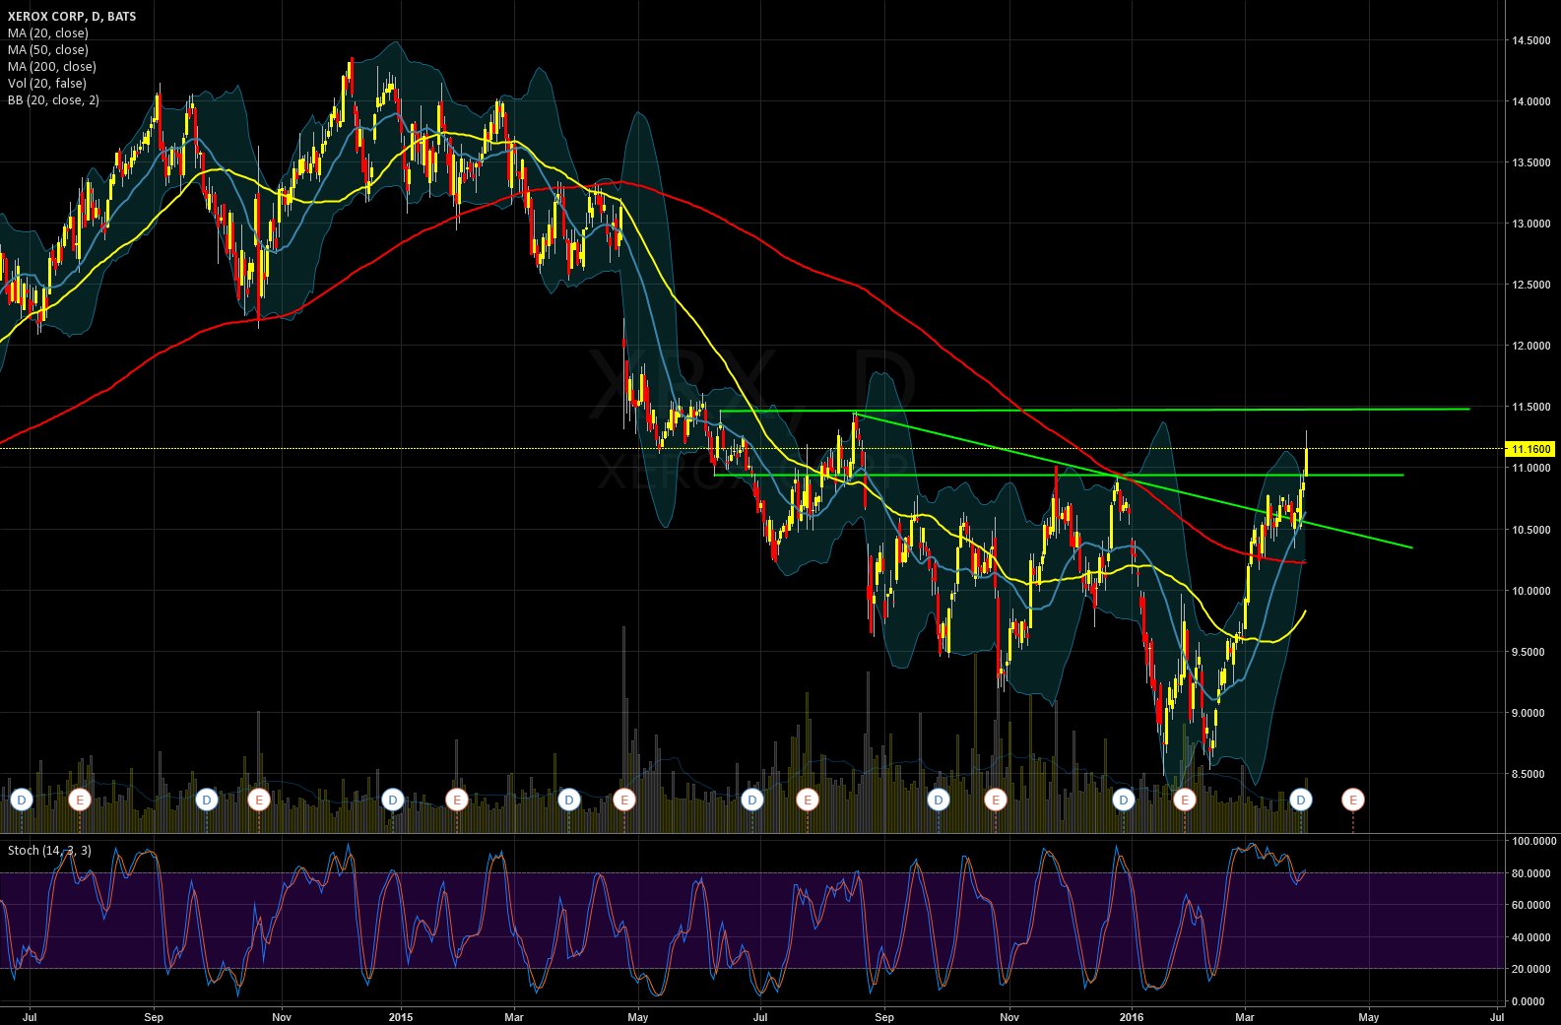
Task: Click the earnings 'E' marker just before May 2015
Action: click(624, 800)
